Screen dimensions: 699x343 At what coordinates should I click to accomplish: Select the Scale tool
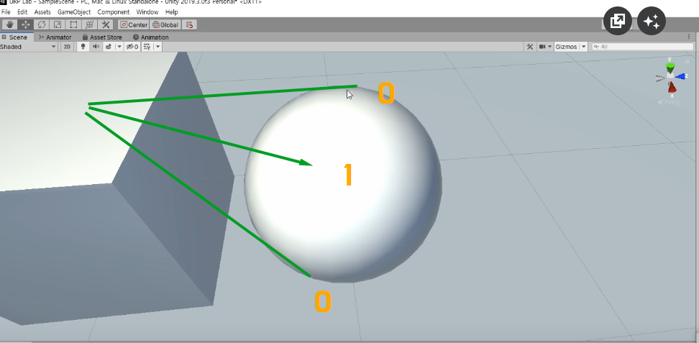click(58, 24)
